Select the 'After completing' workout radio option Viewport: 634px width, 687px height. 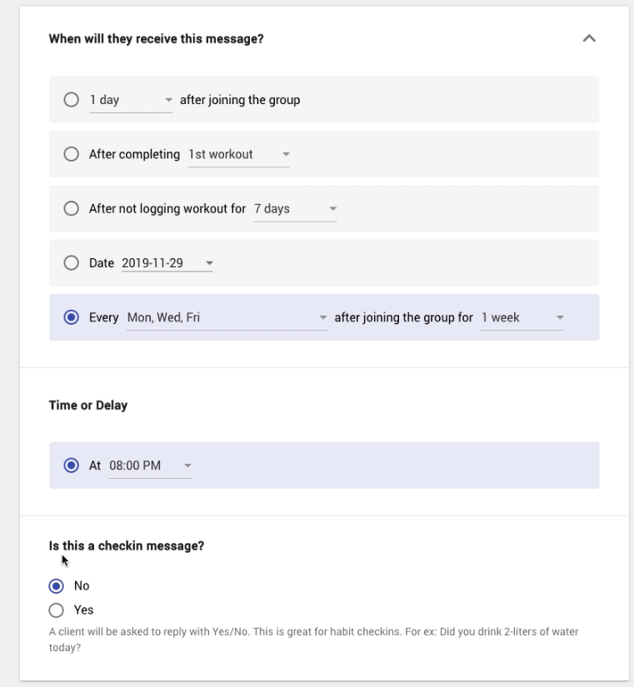[72, 154]
